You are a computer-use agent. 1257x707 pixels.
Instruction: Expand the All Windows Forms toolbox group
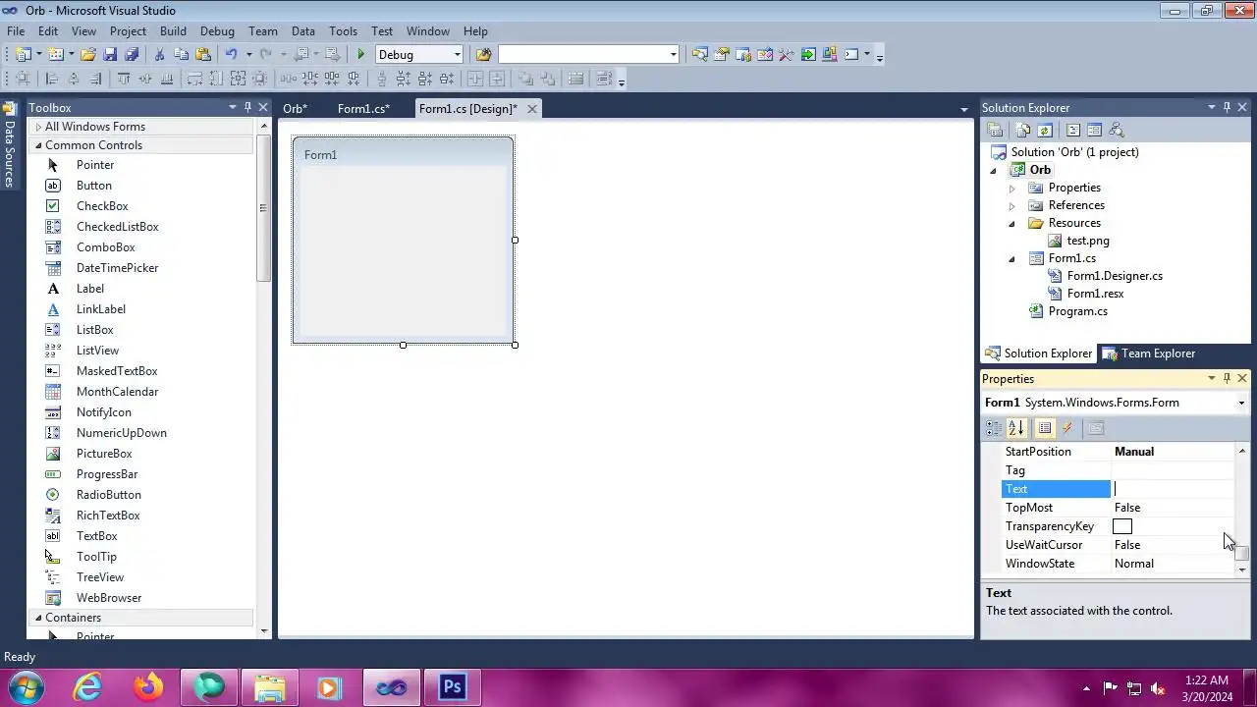coord(38,127)
